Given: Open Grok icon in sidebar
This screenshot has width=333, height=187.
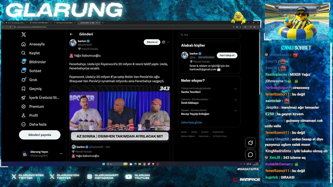Looking at the screenshot, I should pyautogui.click(x=24, y=80).
